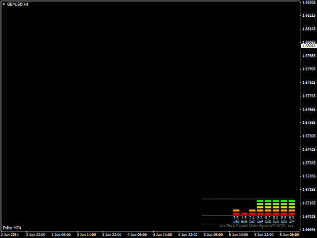
Task: Click the AUD strength value 8.0
Action: [275, 218]
